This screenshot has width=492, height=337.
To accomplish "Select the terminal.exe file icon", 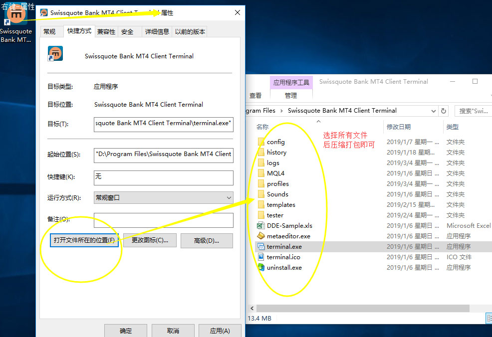I will pos(260,247).
